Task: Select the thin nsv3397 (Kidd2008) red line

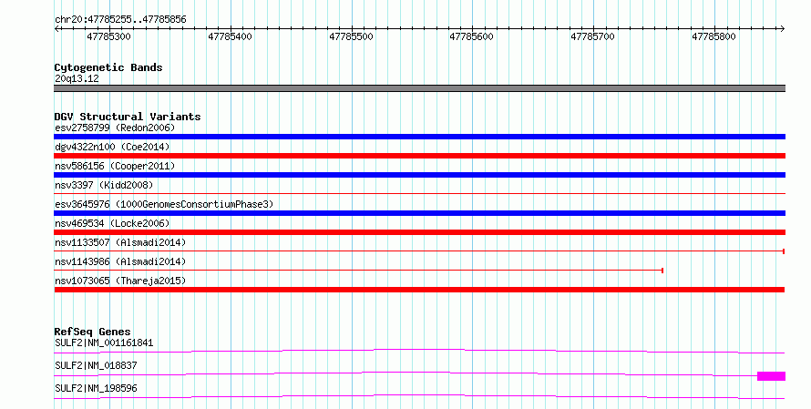Action: tap(419, 194)
